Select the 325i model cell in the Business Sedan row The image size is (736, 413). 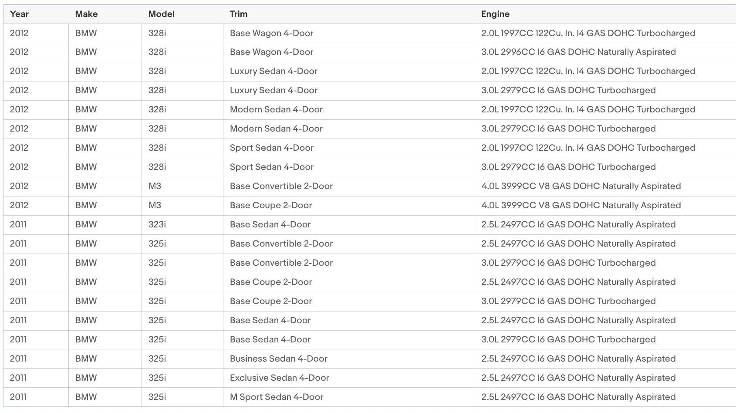182,359
